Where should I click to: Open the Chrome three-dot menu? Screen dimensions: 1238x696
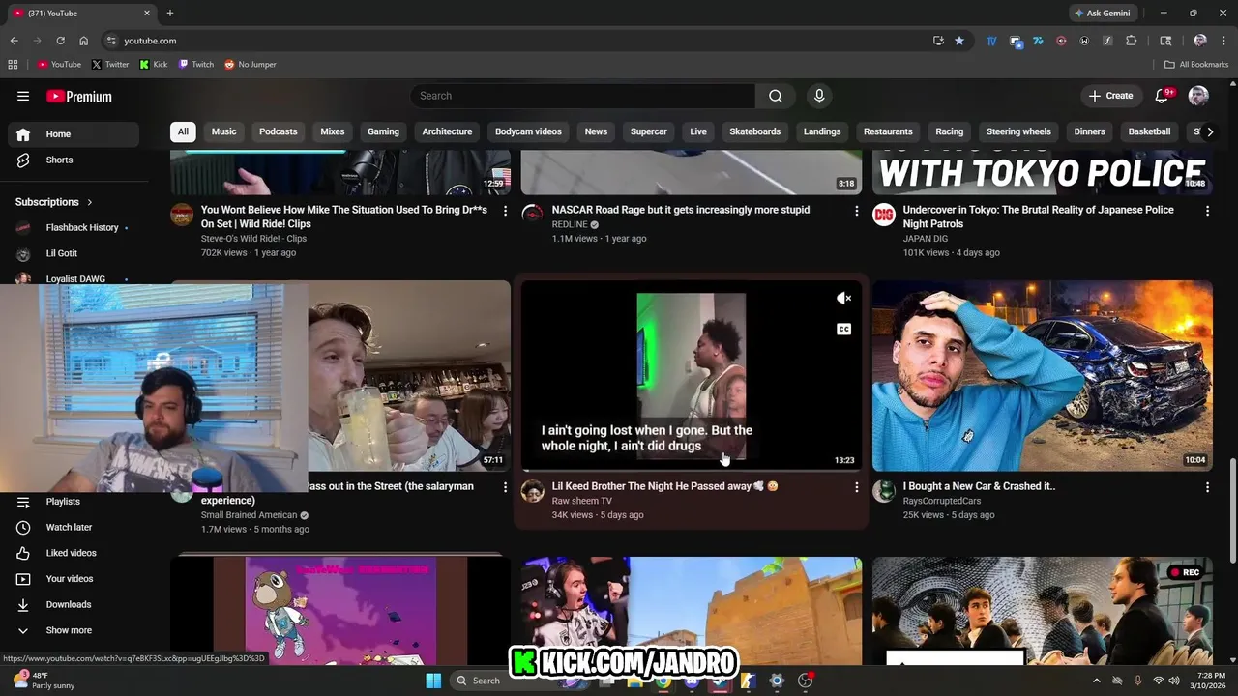pos(1223,41)
